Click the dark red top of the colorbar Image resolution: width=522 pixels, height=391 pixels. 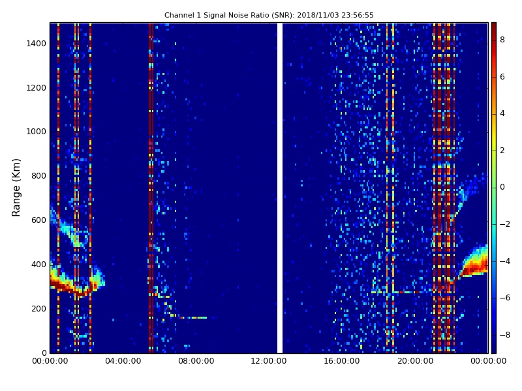click(x=494, y=27)
